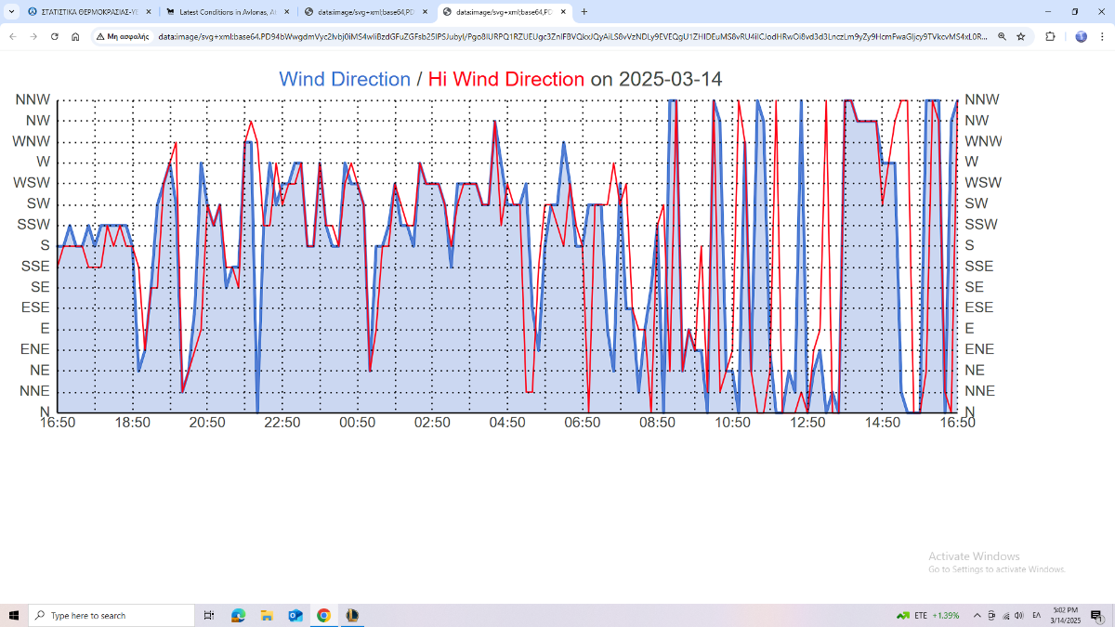This screenshot has width=1115, height=627.
Task: Restore down the Chrome window
Action: (1075, 12)
